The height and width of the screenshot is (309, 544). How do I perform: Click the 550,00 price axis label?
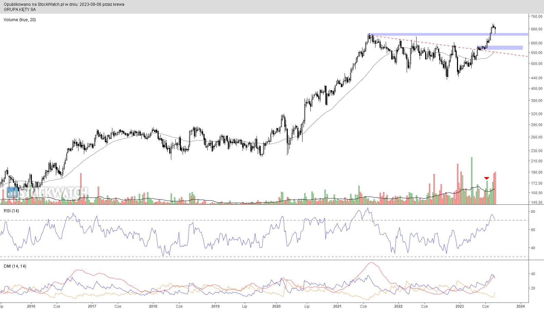coord(537,53)
